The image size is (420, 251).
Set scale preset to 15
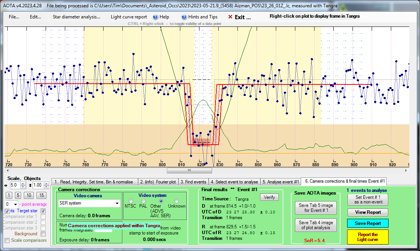41,195
